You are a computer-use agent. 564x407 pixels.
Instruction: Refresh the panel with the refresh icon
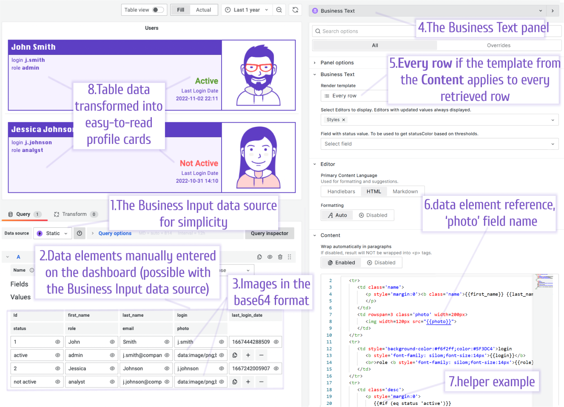tap(295, 10)
